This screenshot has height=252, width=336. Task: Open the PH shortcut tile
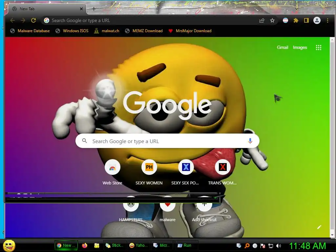click(x=149, y=173)
